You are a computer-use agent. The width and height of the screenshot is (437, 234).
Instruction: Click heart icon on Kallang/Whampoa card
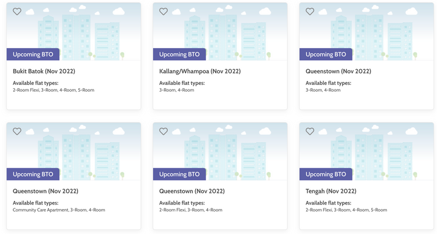click(x=163, y=12)
